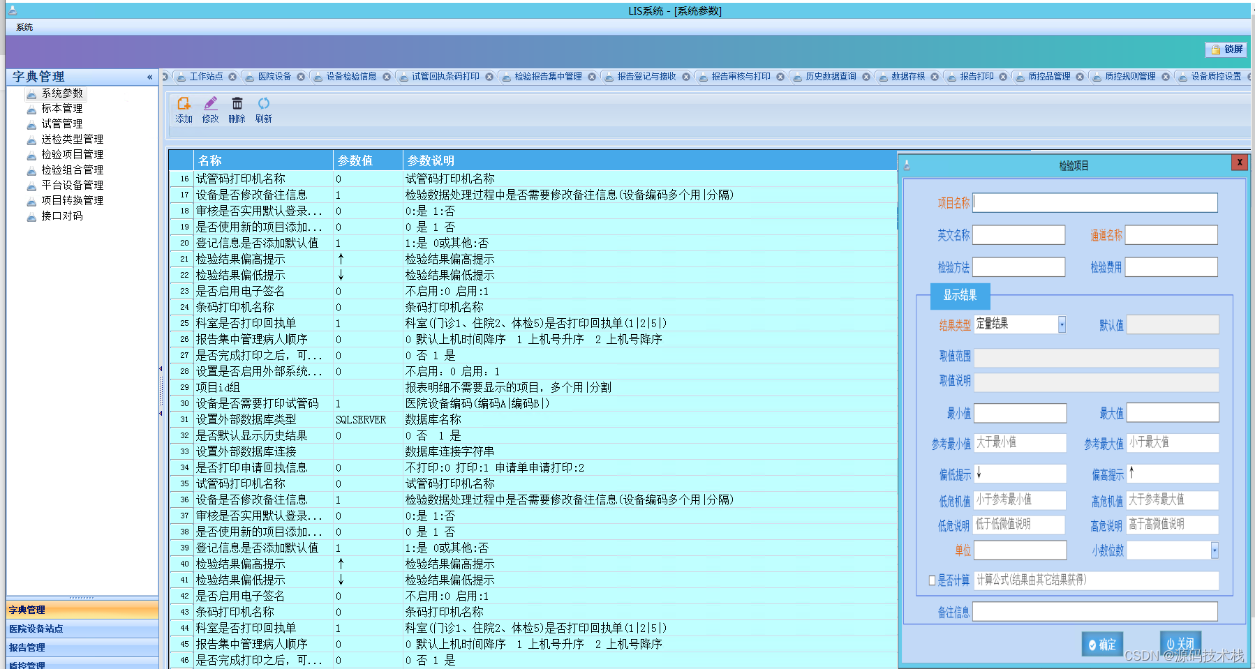Click the 最大值 input field
Screen dimensions: 1255x669
pos(1173,413)
